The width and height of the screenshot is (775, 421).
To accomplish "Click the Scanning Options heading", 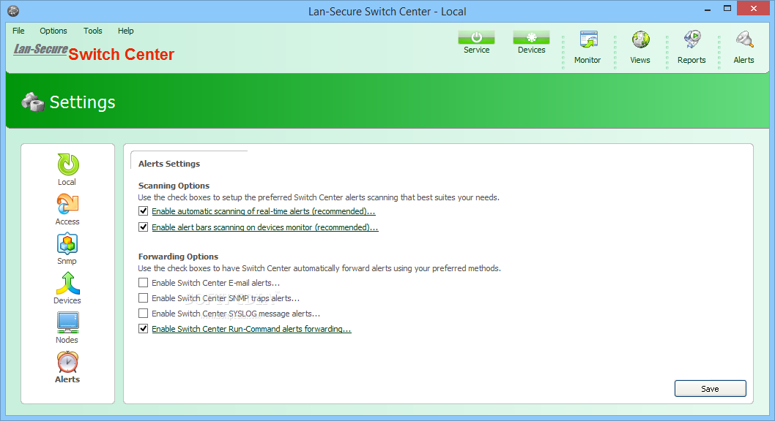I will (x=174, y=186).
